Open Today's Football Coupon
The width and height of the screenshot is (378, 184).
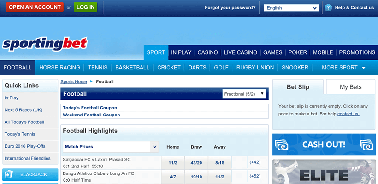click(90, 108)
